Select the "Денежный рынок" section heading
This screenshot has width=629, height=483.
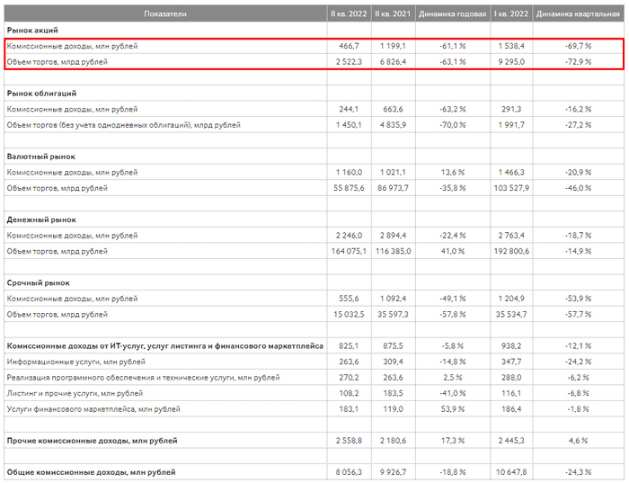click(40, 219)
